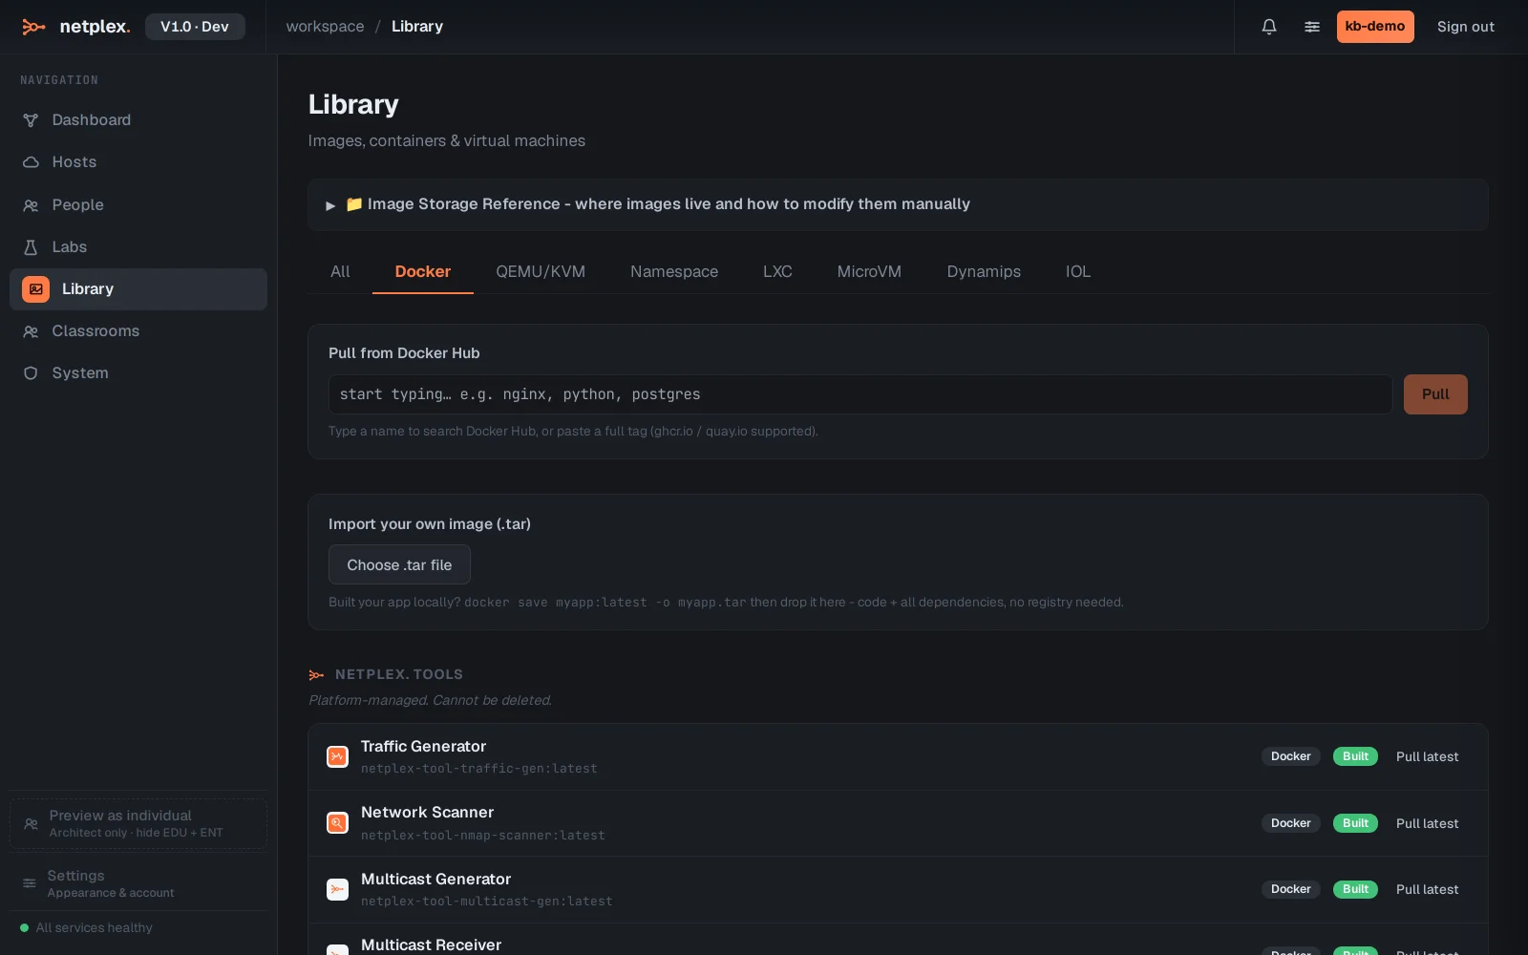This screenshot has width=1528, height=955.
Task: Click the Built badge for Multicast Generator
Action: point(1355,889)
